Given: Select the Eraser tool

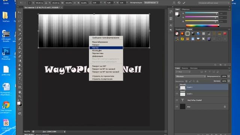Looking at the screenshot, I should [19, 57].
